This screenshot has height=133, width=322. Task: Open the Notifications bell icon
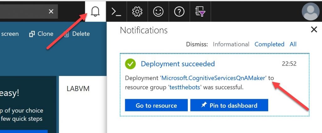click(x=95, y=12)
